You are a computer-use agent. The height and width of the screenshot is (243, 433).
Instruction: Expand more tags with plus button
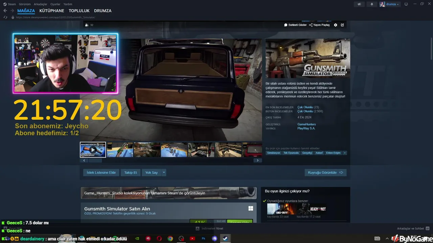click(x=345, y=153)
